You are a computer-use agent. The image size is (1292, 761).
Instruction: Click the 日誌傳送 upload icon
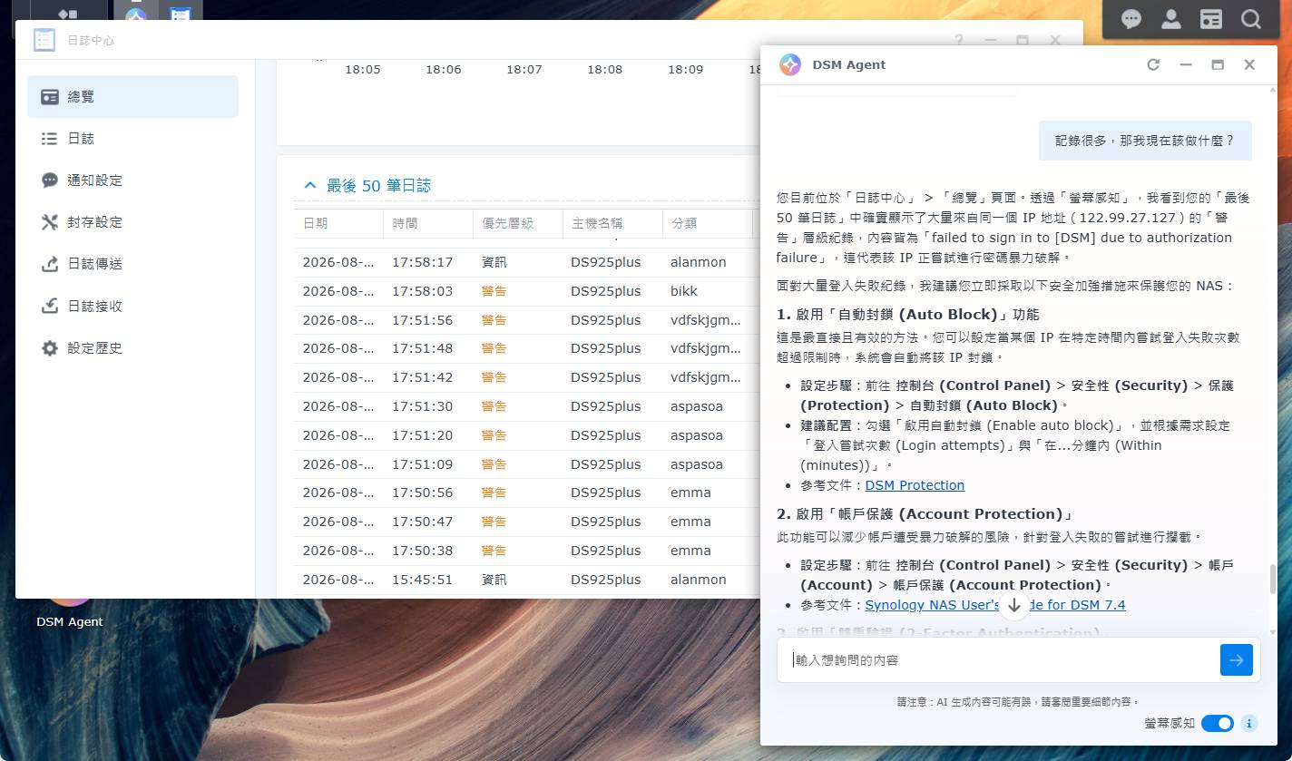click(50, 264)
